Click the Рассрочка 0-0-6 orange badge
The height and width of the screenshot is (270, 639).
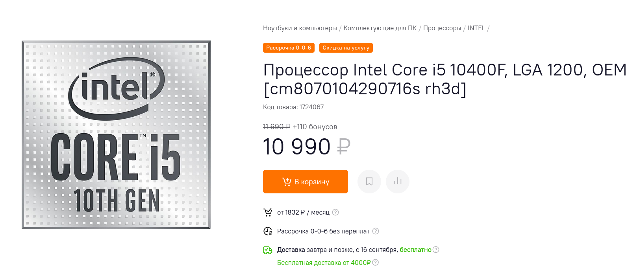pyautogui.click(x=289, y=48)
